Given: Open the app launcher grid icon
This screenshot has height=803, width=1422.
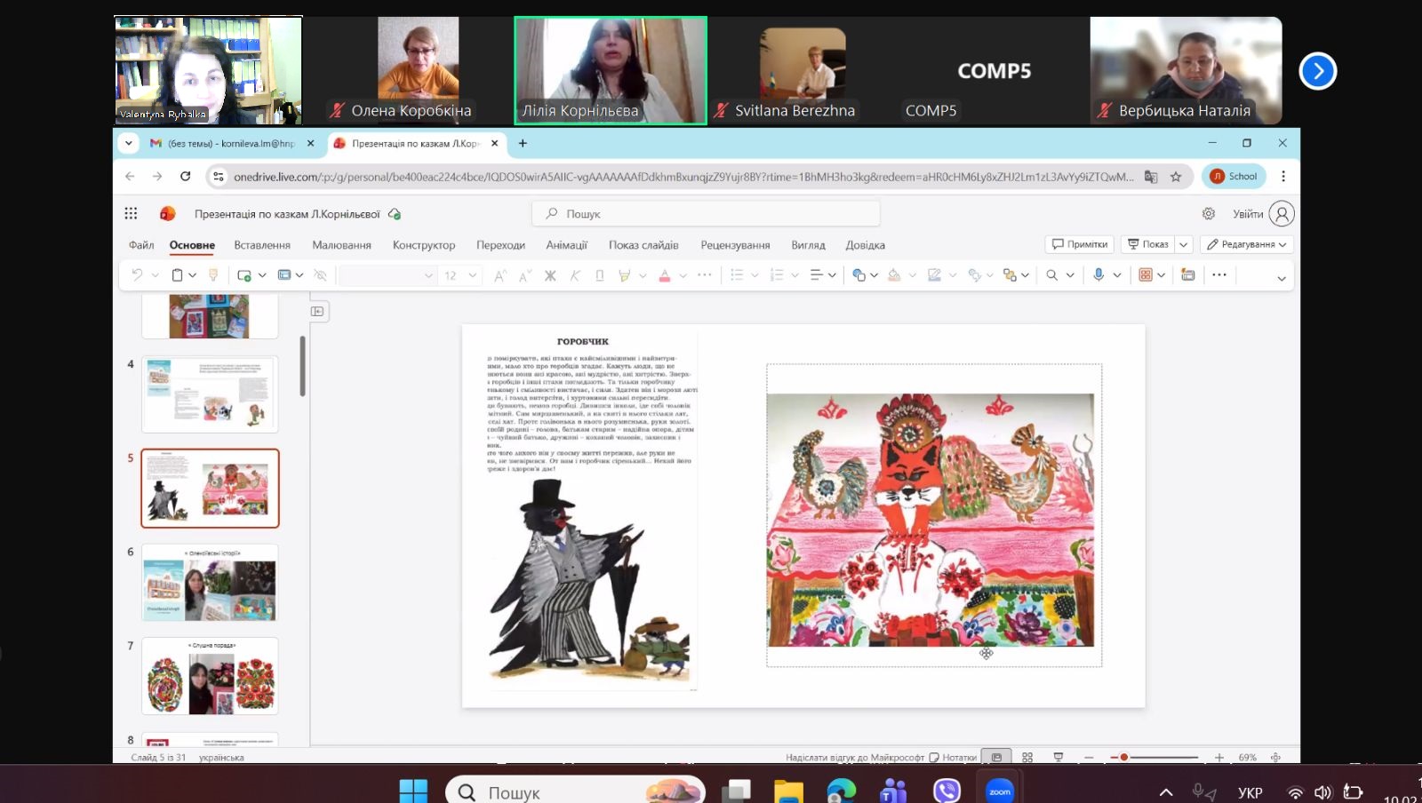Looking at the screenshot, I should coord(131,213).
